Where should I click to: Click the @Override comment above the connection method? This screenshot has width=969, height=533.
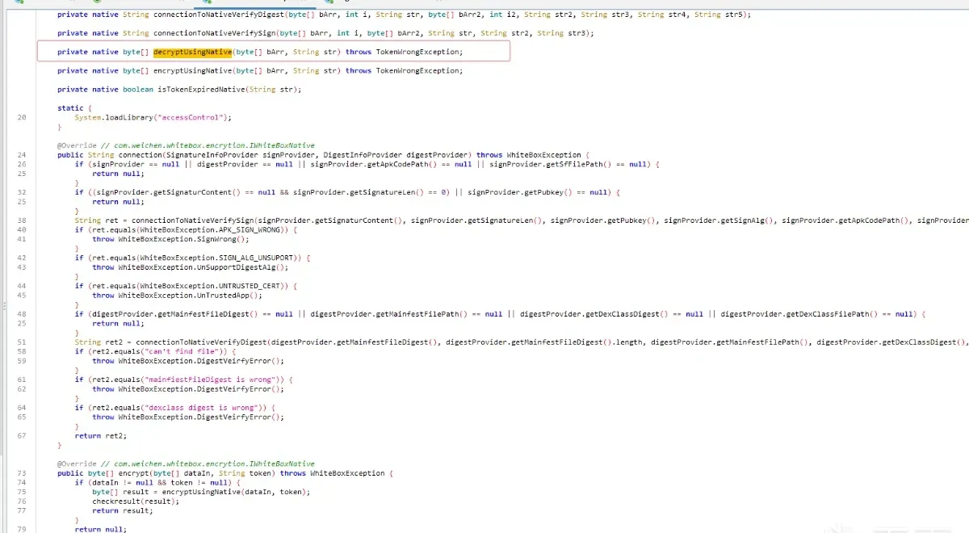[186, 145]
